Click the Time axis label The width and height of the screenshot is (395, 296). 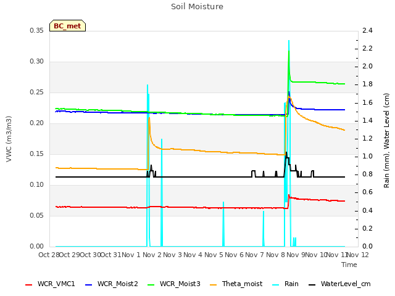[x=349, y=265]
